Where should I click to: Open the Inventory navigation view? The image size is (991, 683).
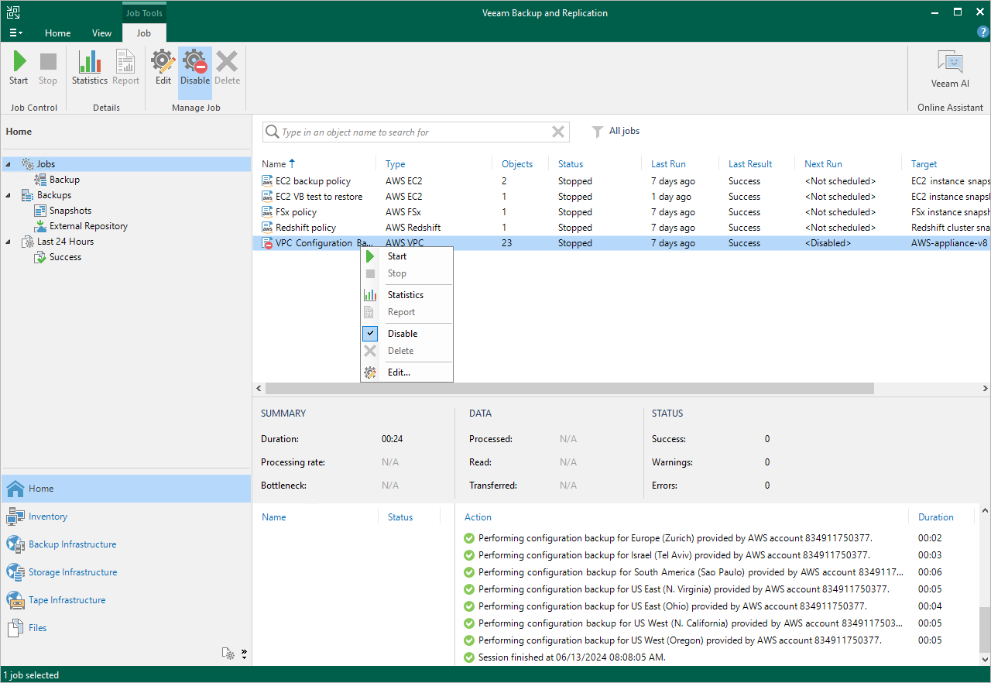125,517
